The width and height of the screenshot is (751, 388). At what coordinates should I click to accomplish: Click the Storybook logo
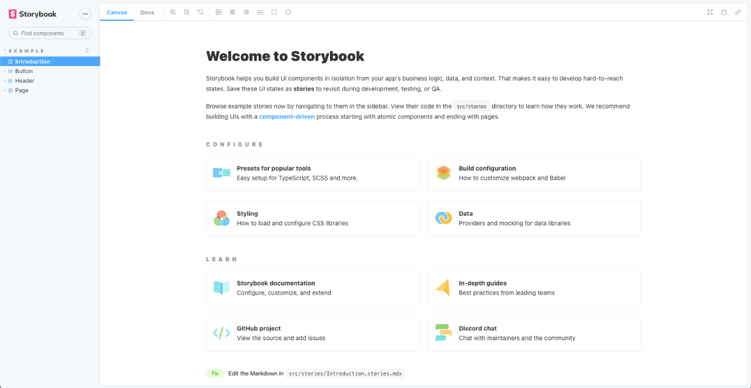33,14
